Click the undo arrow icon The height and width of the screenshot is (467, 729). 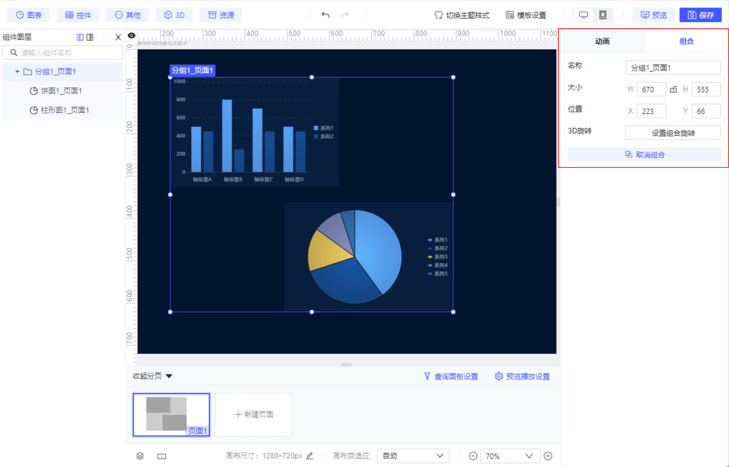point(325,15)
